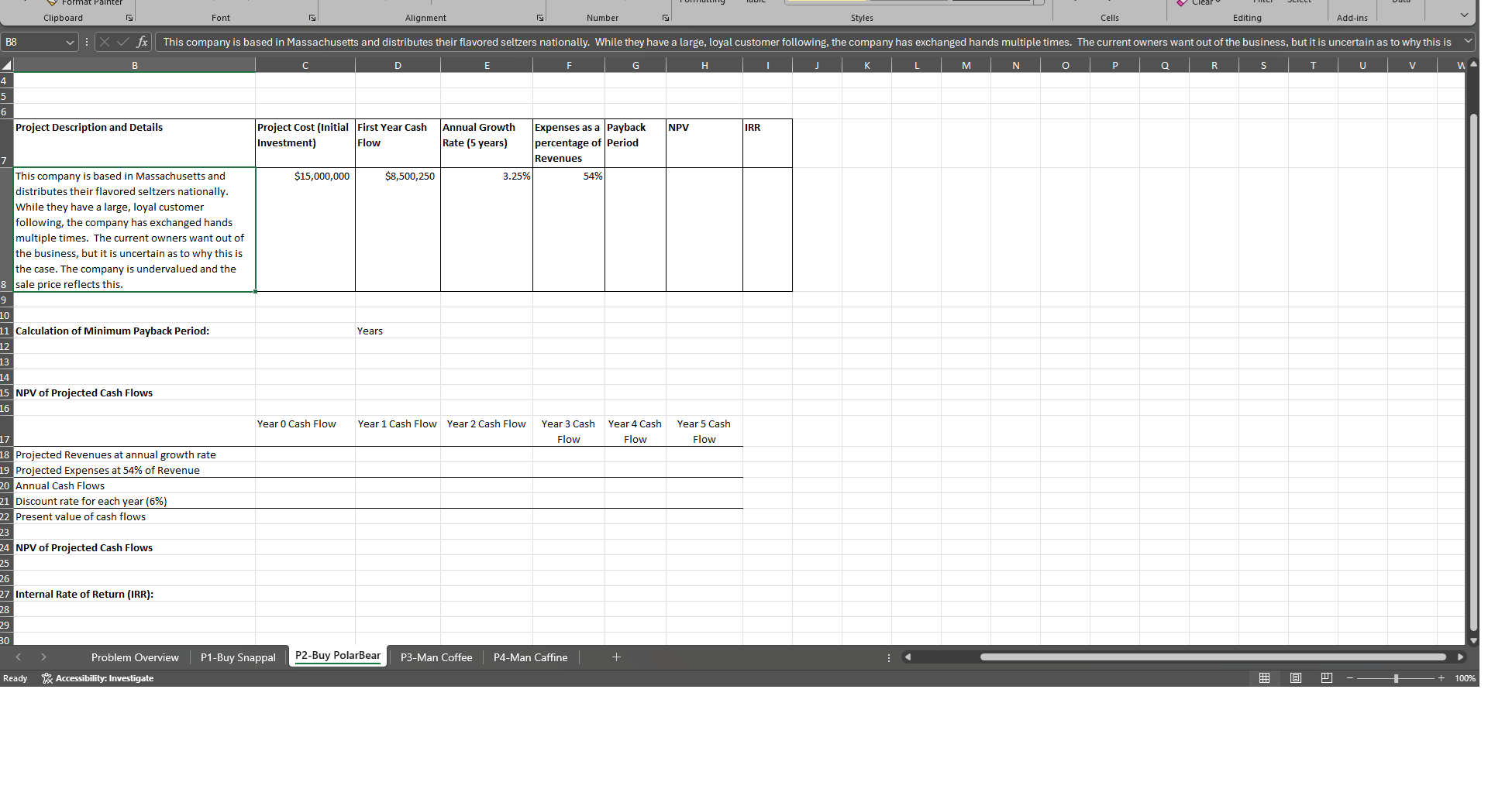Expand the formula bar
This screenshot has width=1488, height=799.
pyautogui.click(x=1467, y=41)
